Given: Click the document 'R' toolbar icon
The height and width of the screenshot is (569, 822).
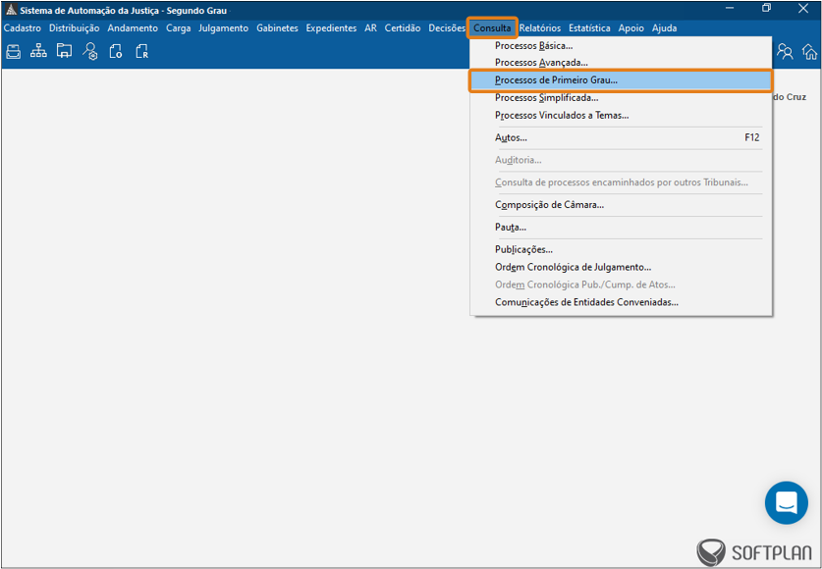Looking at the screenshot, I should pyautogui.click(x=141, y=52).
